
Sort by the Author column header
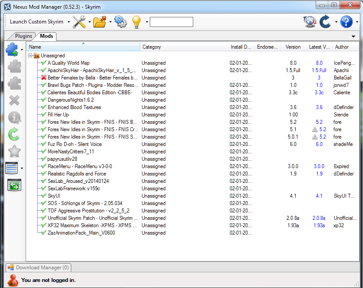tap(345, 47)
